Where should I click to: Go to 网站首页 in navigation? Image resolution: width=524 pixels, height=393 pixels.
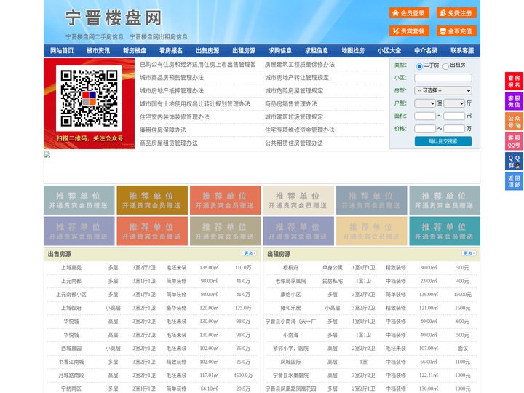coord(62,50)
